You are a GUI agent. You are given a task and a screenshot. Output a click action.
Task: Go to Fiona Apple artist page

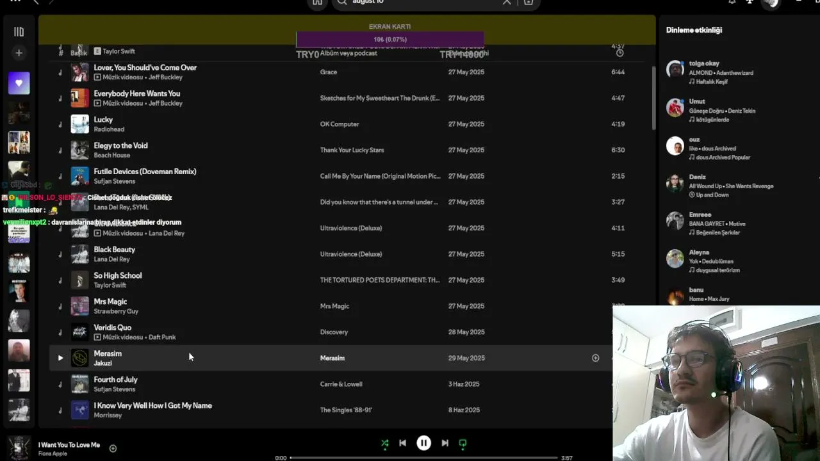pyautogui.click(x=53, y=454)
